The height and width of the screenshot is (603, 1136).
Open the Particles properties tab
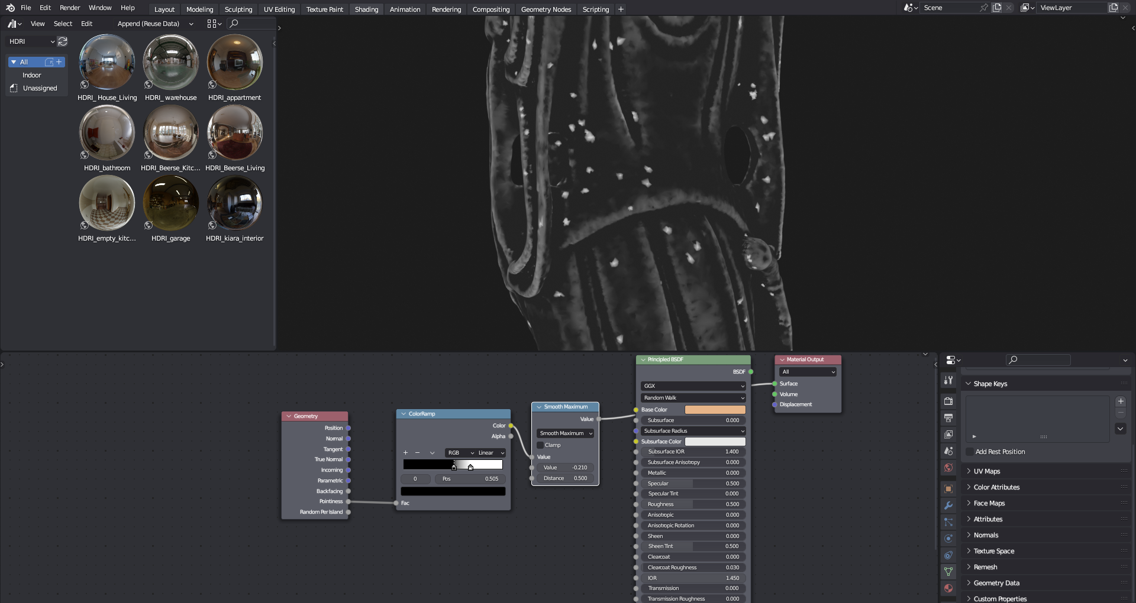pyautogui.click(x=948, y=522)
